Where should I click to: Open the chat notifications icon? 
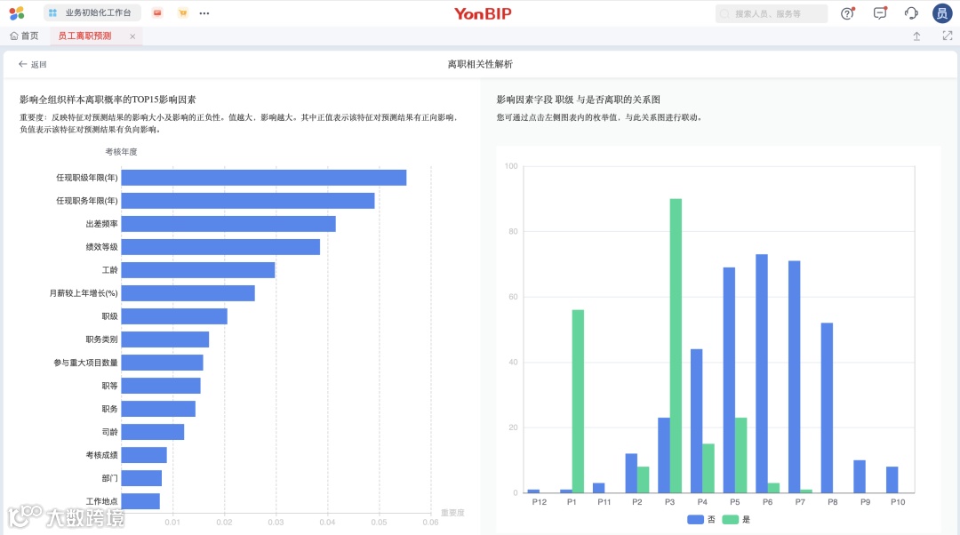(880, 13)
